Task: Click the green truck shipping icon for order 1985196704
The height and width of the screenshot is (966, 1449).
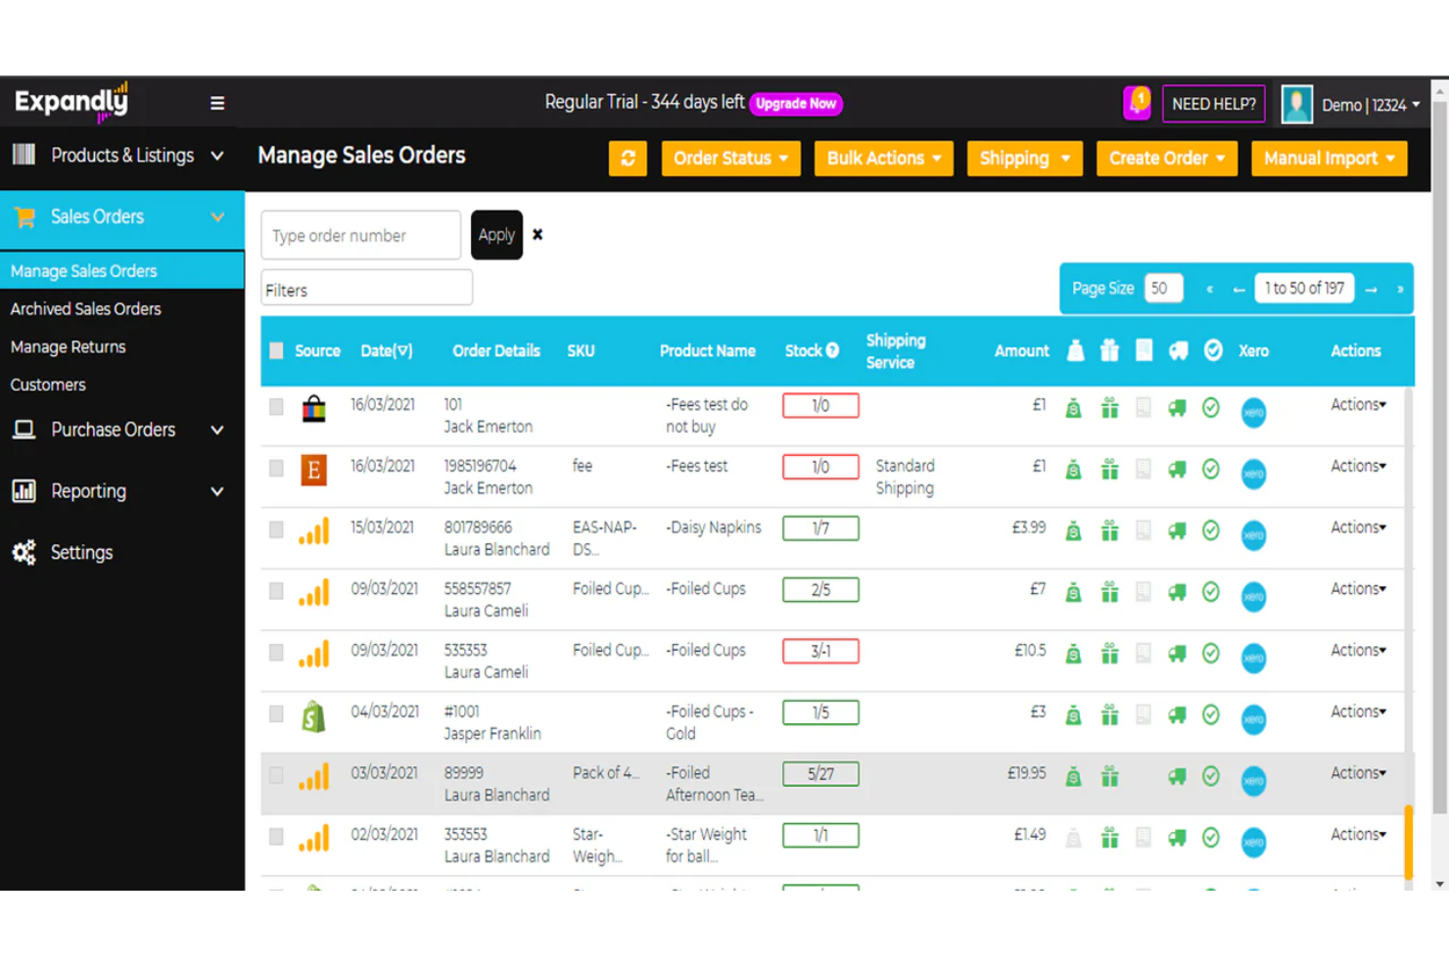Action: [1177, 471]
